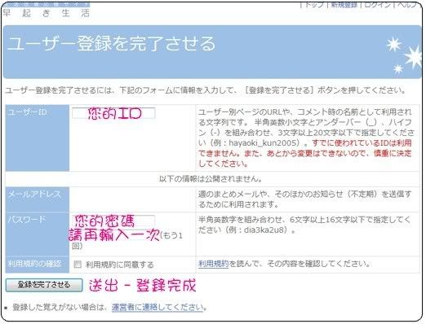
Task: Click the 登録を完了させる submit button
Action: [x=44, y=285]
